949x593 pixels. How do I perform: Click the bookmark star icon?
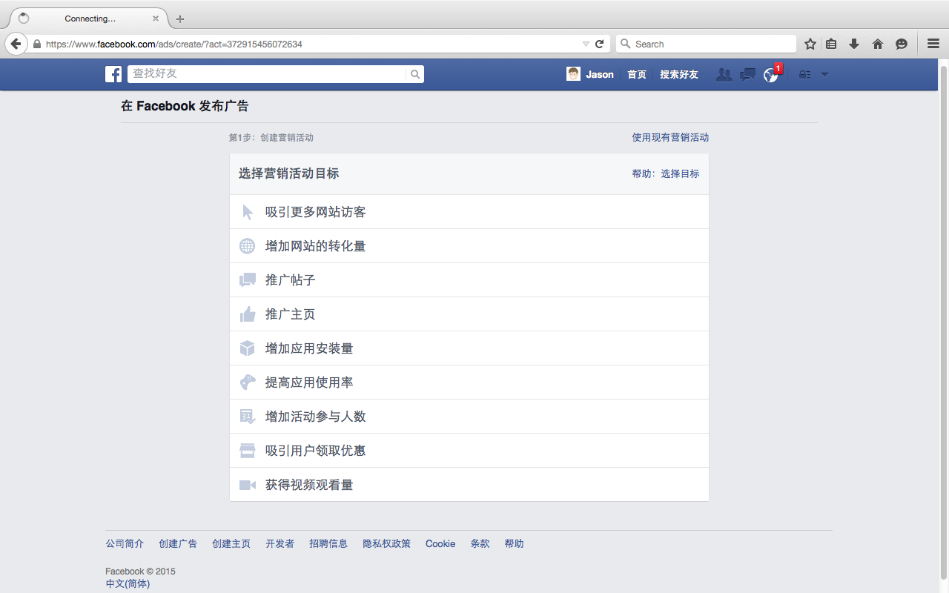tap(810, 44)
